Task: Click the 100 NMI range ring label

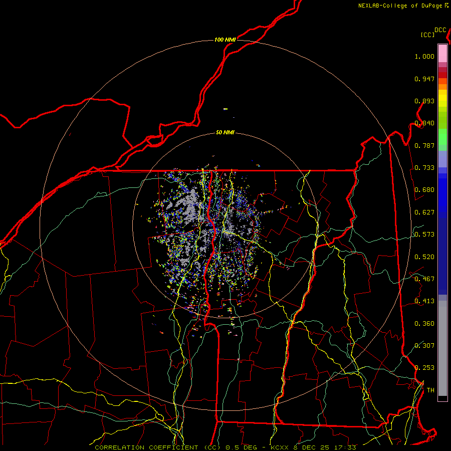Action: point(225,40)
